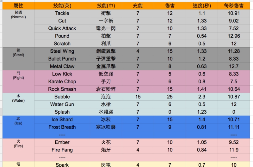Select the Quick Attack cell
Screen dimensions: 253x167
tap(62, 28)
